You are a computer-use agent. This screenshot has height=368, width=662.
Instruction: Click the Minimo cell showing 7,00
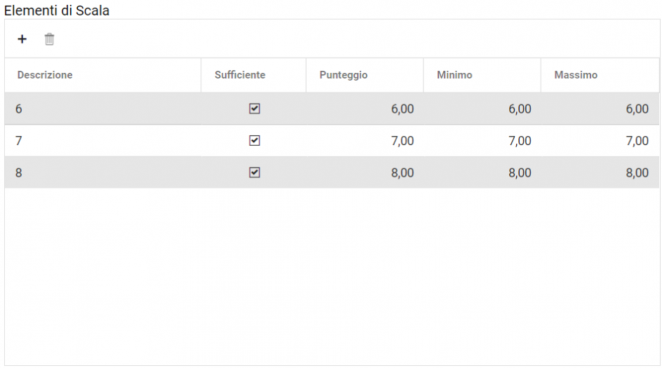(x=520, y=141)
